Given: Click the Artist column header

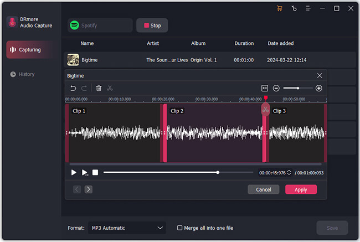Looking at the screenshot, I should click(x=153, y=43).
